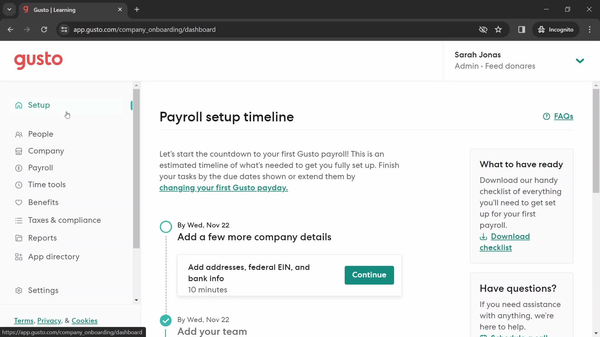Open the Settings menu item

tap(43, 290)
